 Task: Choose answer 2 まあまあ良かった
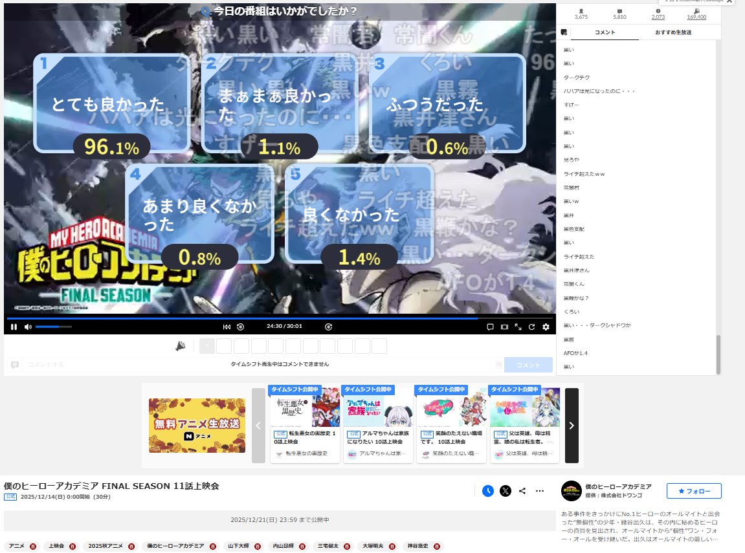[280, 103]
